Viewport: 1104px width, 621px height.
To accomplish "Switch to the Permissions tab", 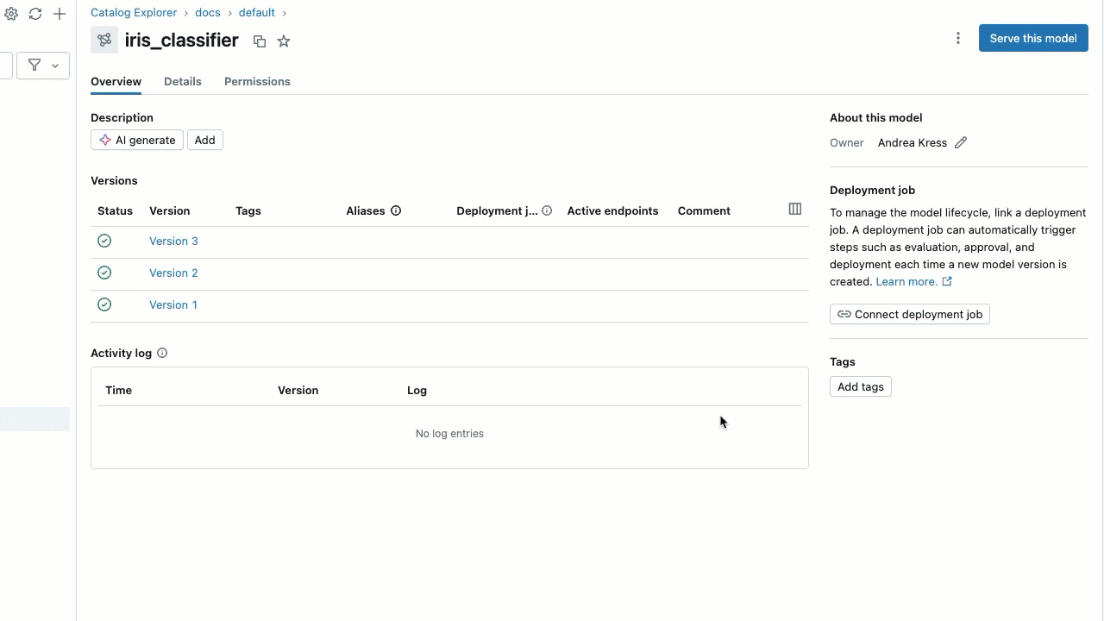I will (257, 81).
